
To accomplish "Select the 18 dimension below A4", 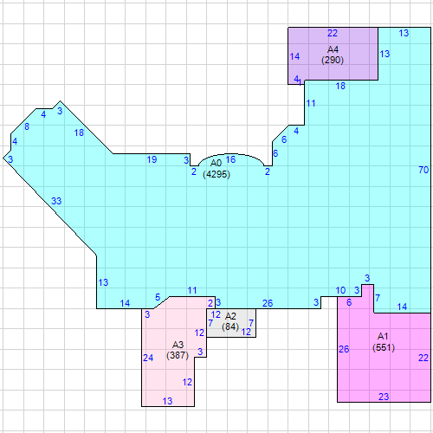I will tap(340, 86).
